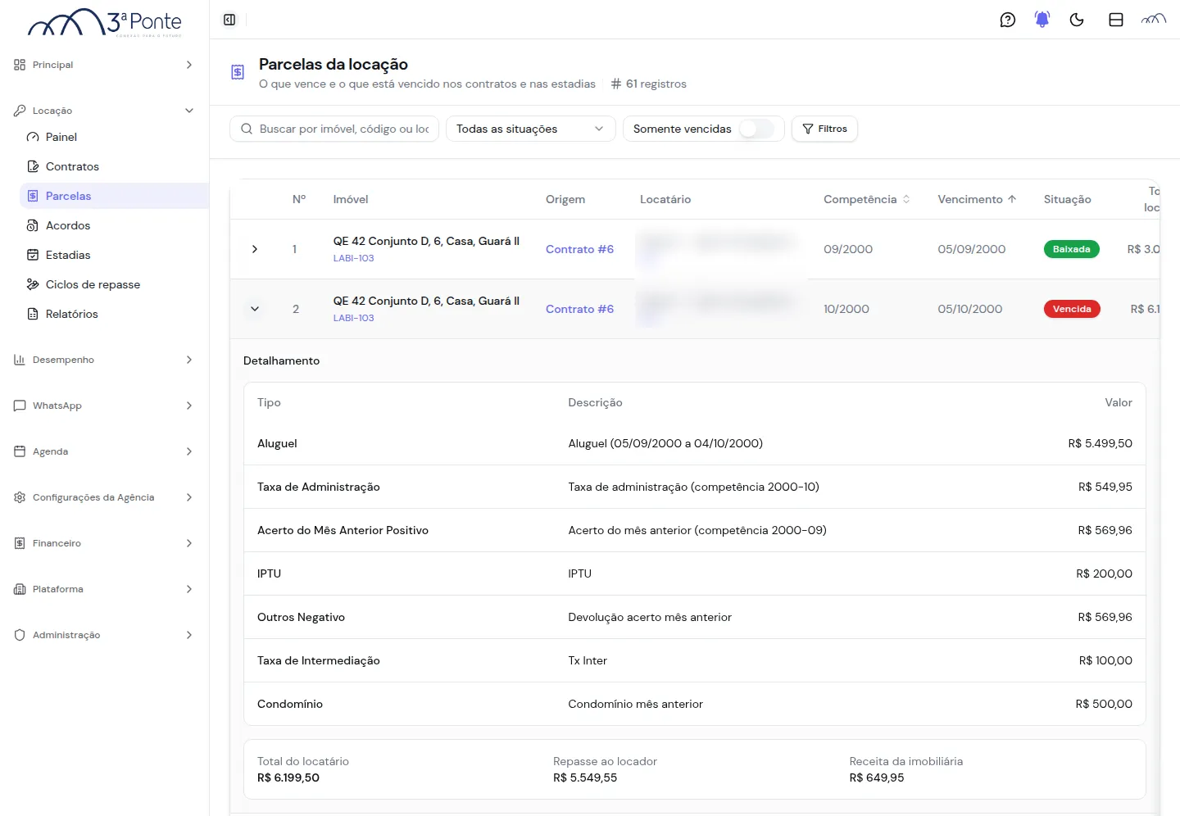Open the help chat icon
The width and height of the screenshot is (1180, 816).
click(x=1008, y=20)
